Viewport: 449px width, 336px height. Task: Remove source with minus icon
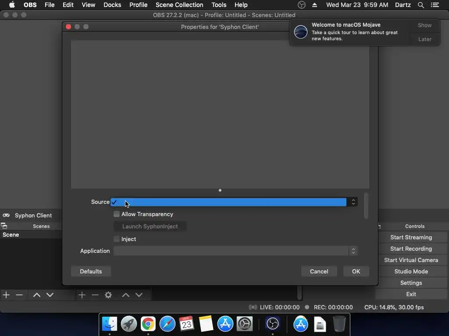(x=95, y=294)
